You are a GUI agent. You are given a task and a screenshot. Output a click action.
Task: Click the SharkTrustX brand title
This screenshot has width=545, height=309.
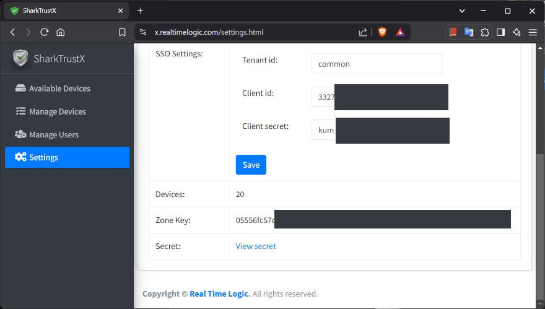coord(59,59)
